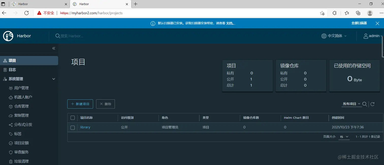
Task: Click the project list search magnifier icon
Action: [x=364, y=104]
